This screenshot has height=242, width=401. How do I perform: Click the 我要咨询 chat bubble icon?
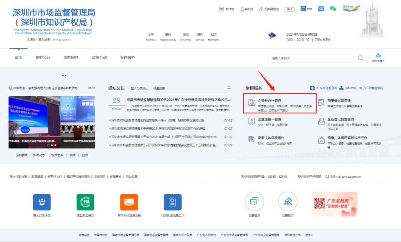click(254, 201)
